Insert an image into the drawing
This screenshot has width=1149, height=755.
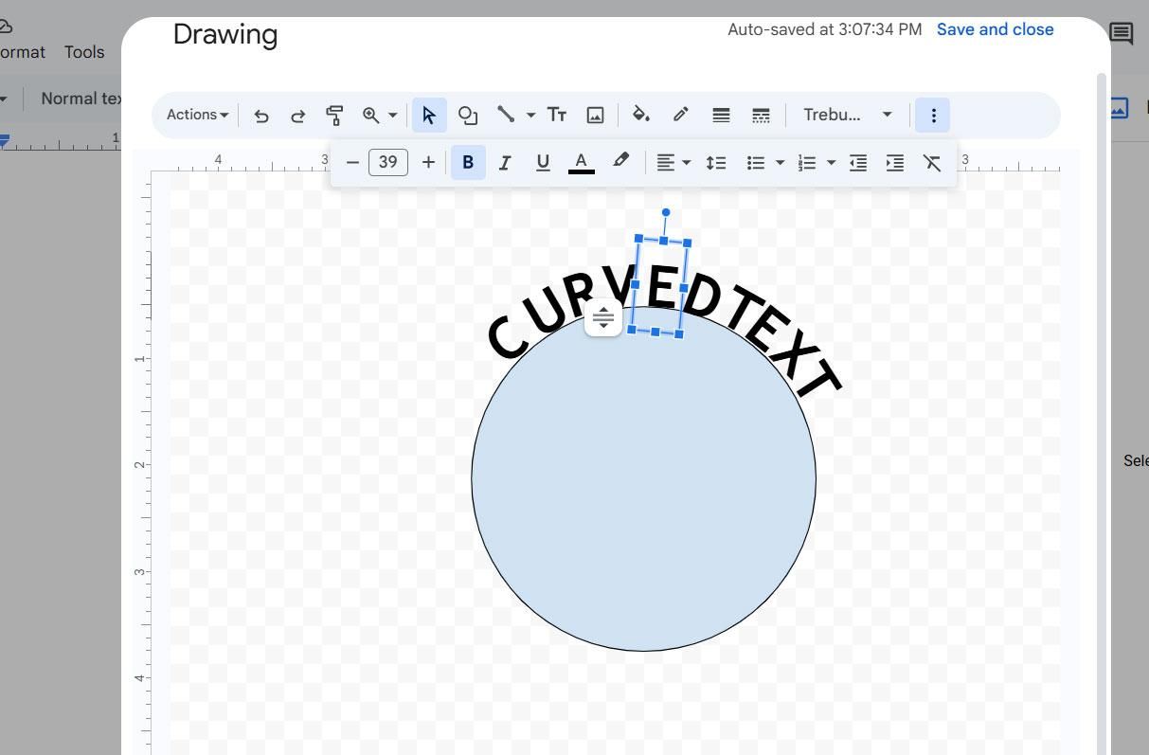pos(595,115)
